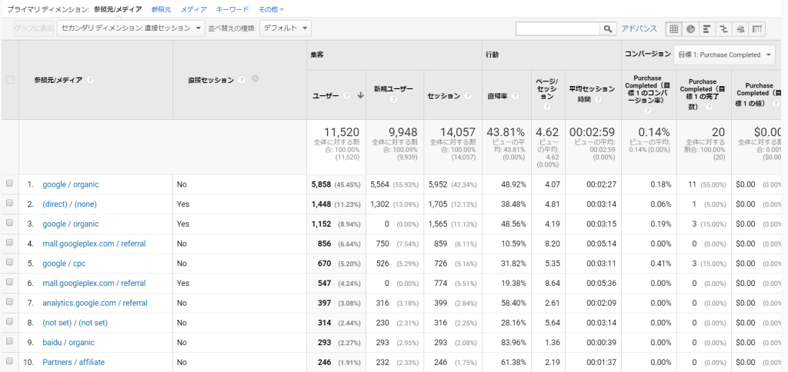The height and width of the screenshot is (372, 788).
Task: Select 参照元/メディア primary dimension
Action: pyautogui.click(x=118, y=9)
